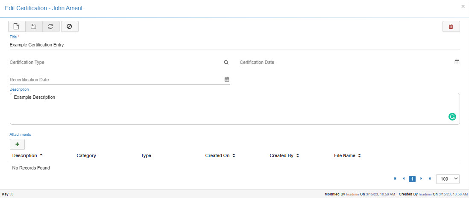Click the green Grammarly icon in Description
This screenshot has height=198, width=469.
(452, 117)
